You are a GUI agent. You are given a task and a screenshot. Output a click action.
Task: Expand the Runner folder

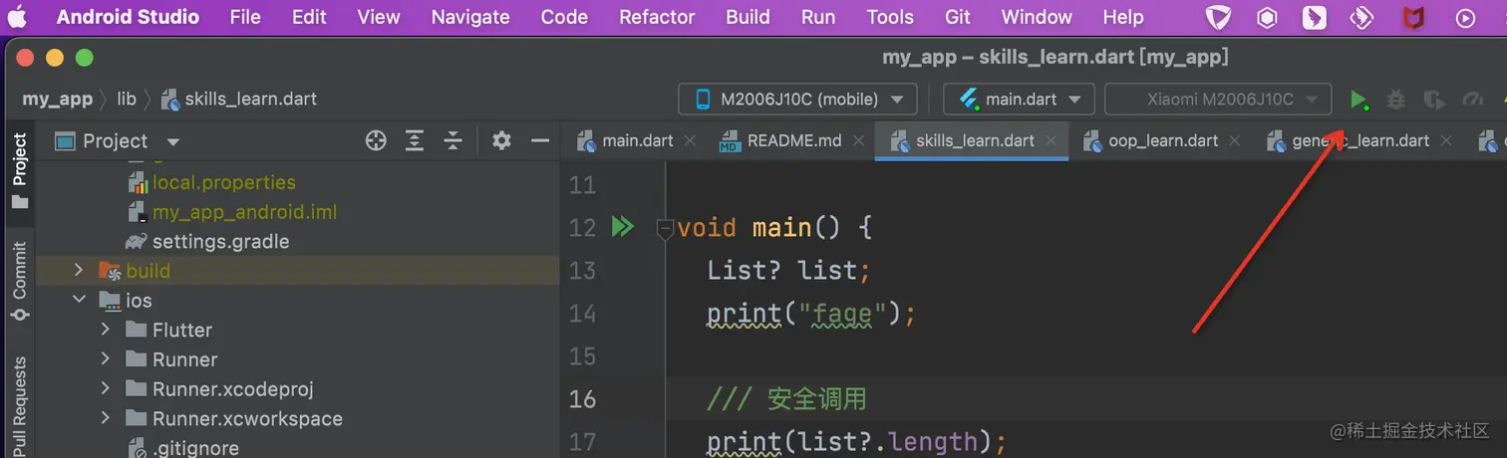click(x=105, y=359)
